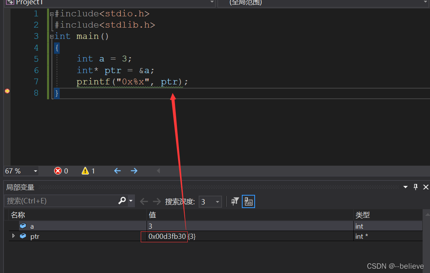Click the 'int *' type cell of ptr
This screenshot has width=430, height=273.
coord(362,236)
